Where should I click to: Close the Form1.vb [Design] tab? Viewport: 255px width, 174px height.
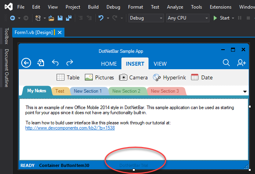[x=60, y=32]
